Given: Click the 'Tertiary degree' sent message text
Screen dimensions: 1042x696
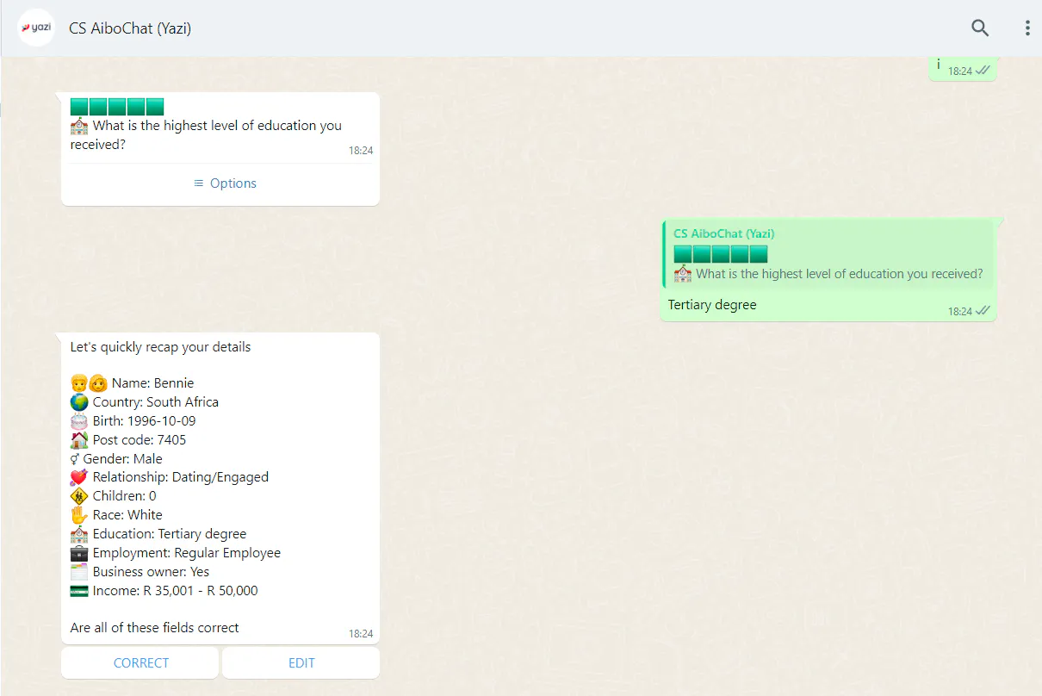Looking at the screenshot, I should tap(712, 304).
